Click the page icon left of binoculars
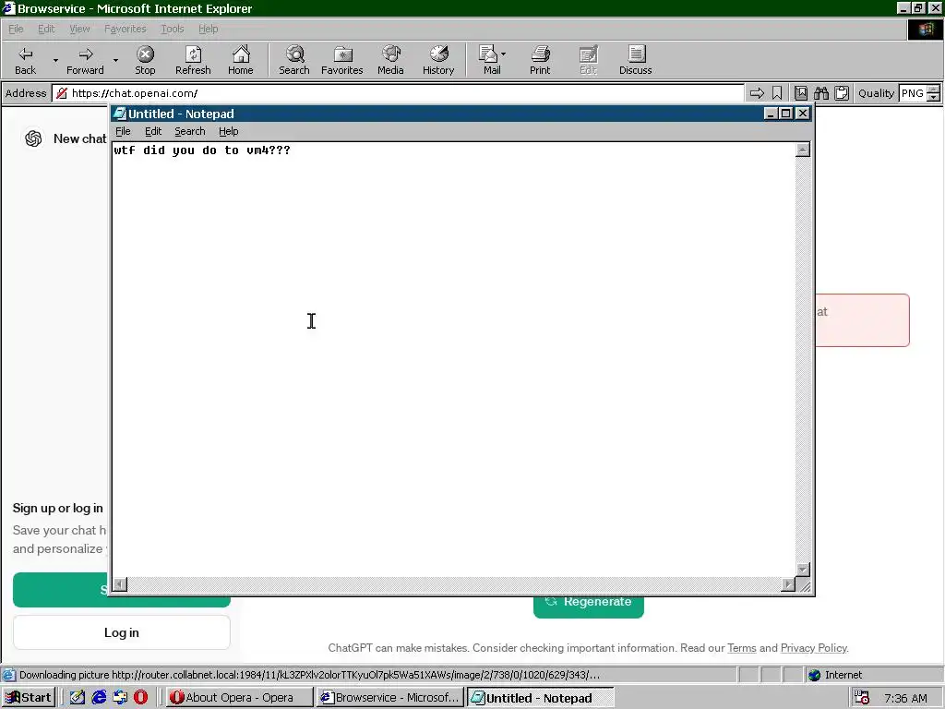The height and width of the screenshot is (709, 945). pyautogui.click(x=801, y=93)
